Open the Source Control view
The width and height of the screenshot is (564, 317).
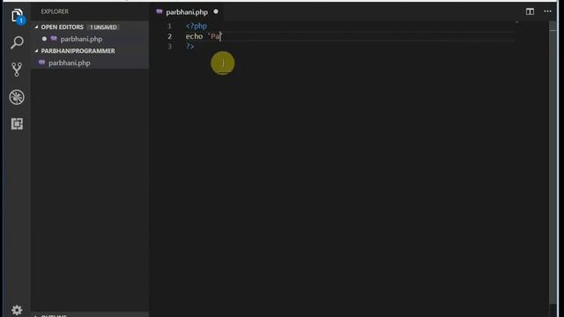[x=17, y=70]
